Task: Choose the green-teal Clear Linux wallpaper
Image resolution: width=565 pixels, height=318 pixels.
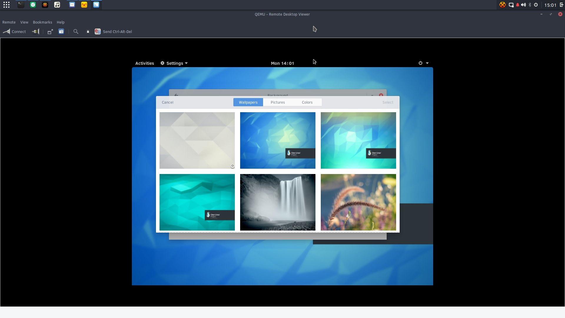Action: 358,140
